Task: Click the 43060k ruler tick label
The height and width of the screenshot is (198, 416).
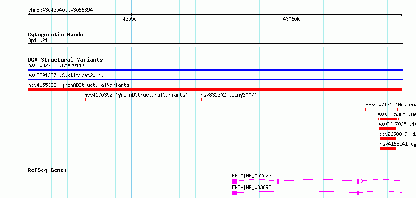Action: 291,19
